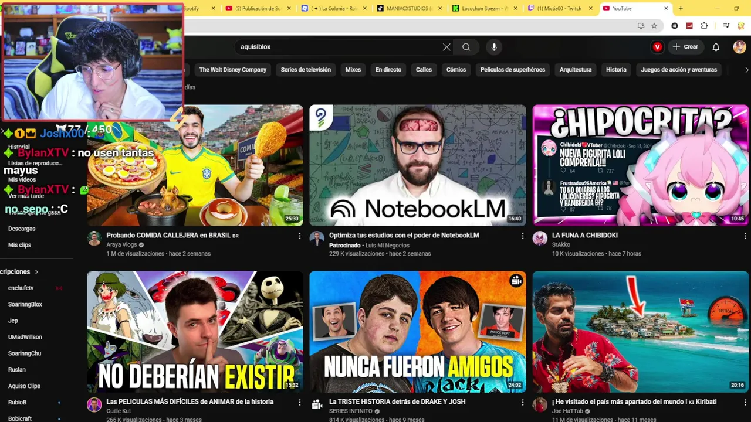Open more options for DRAKE Y JOSH video
751x422 pixels.
point(522,402)
